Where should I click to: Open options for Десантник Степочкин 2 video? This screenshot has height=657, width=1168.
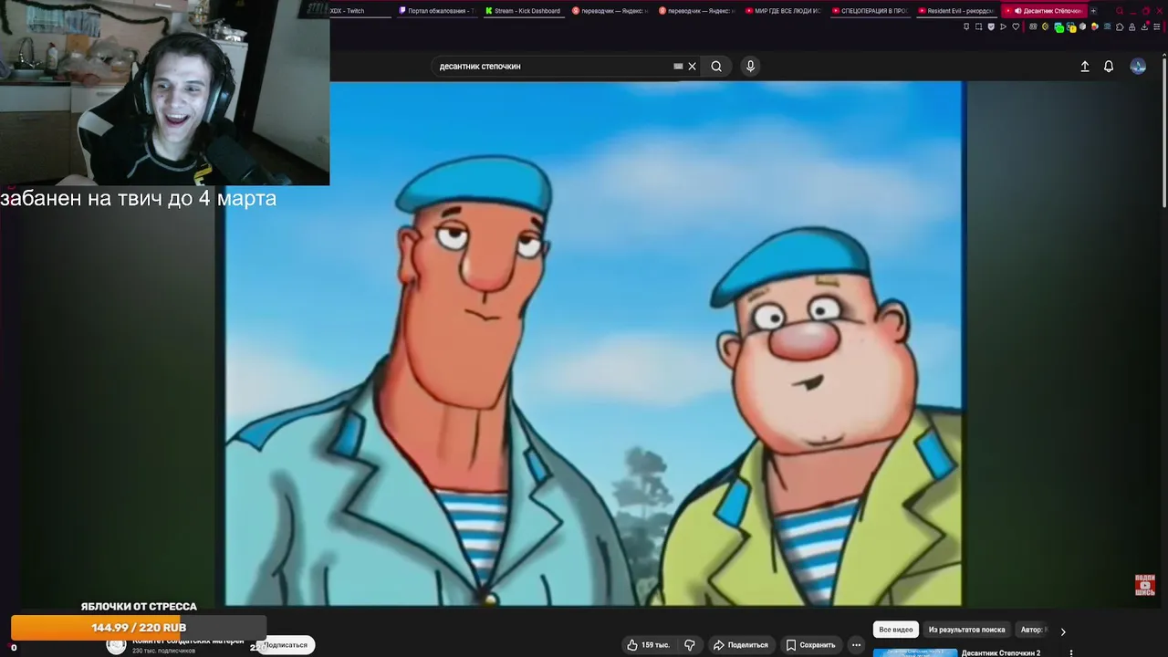pyautogui.click(x=1071, y=653)
